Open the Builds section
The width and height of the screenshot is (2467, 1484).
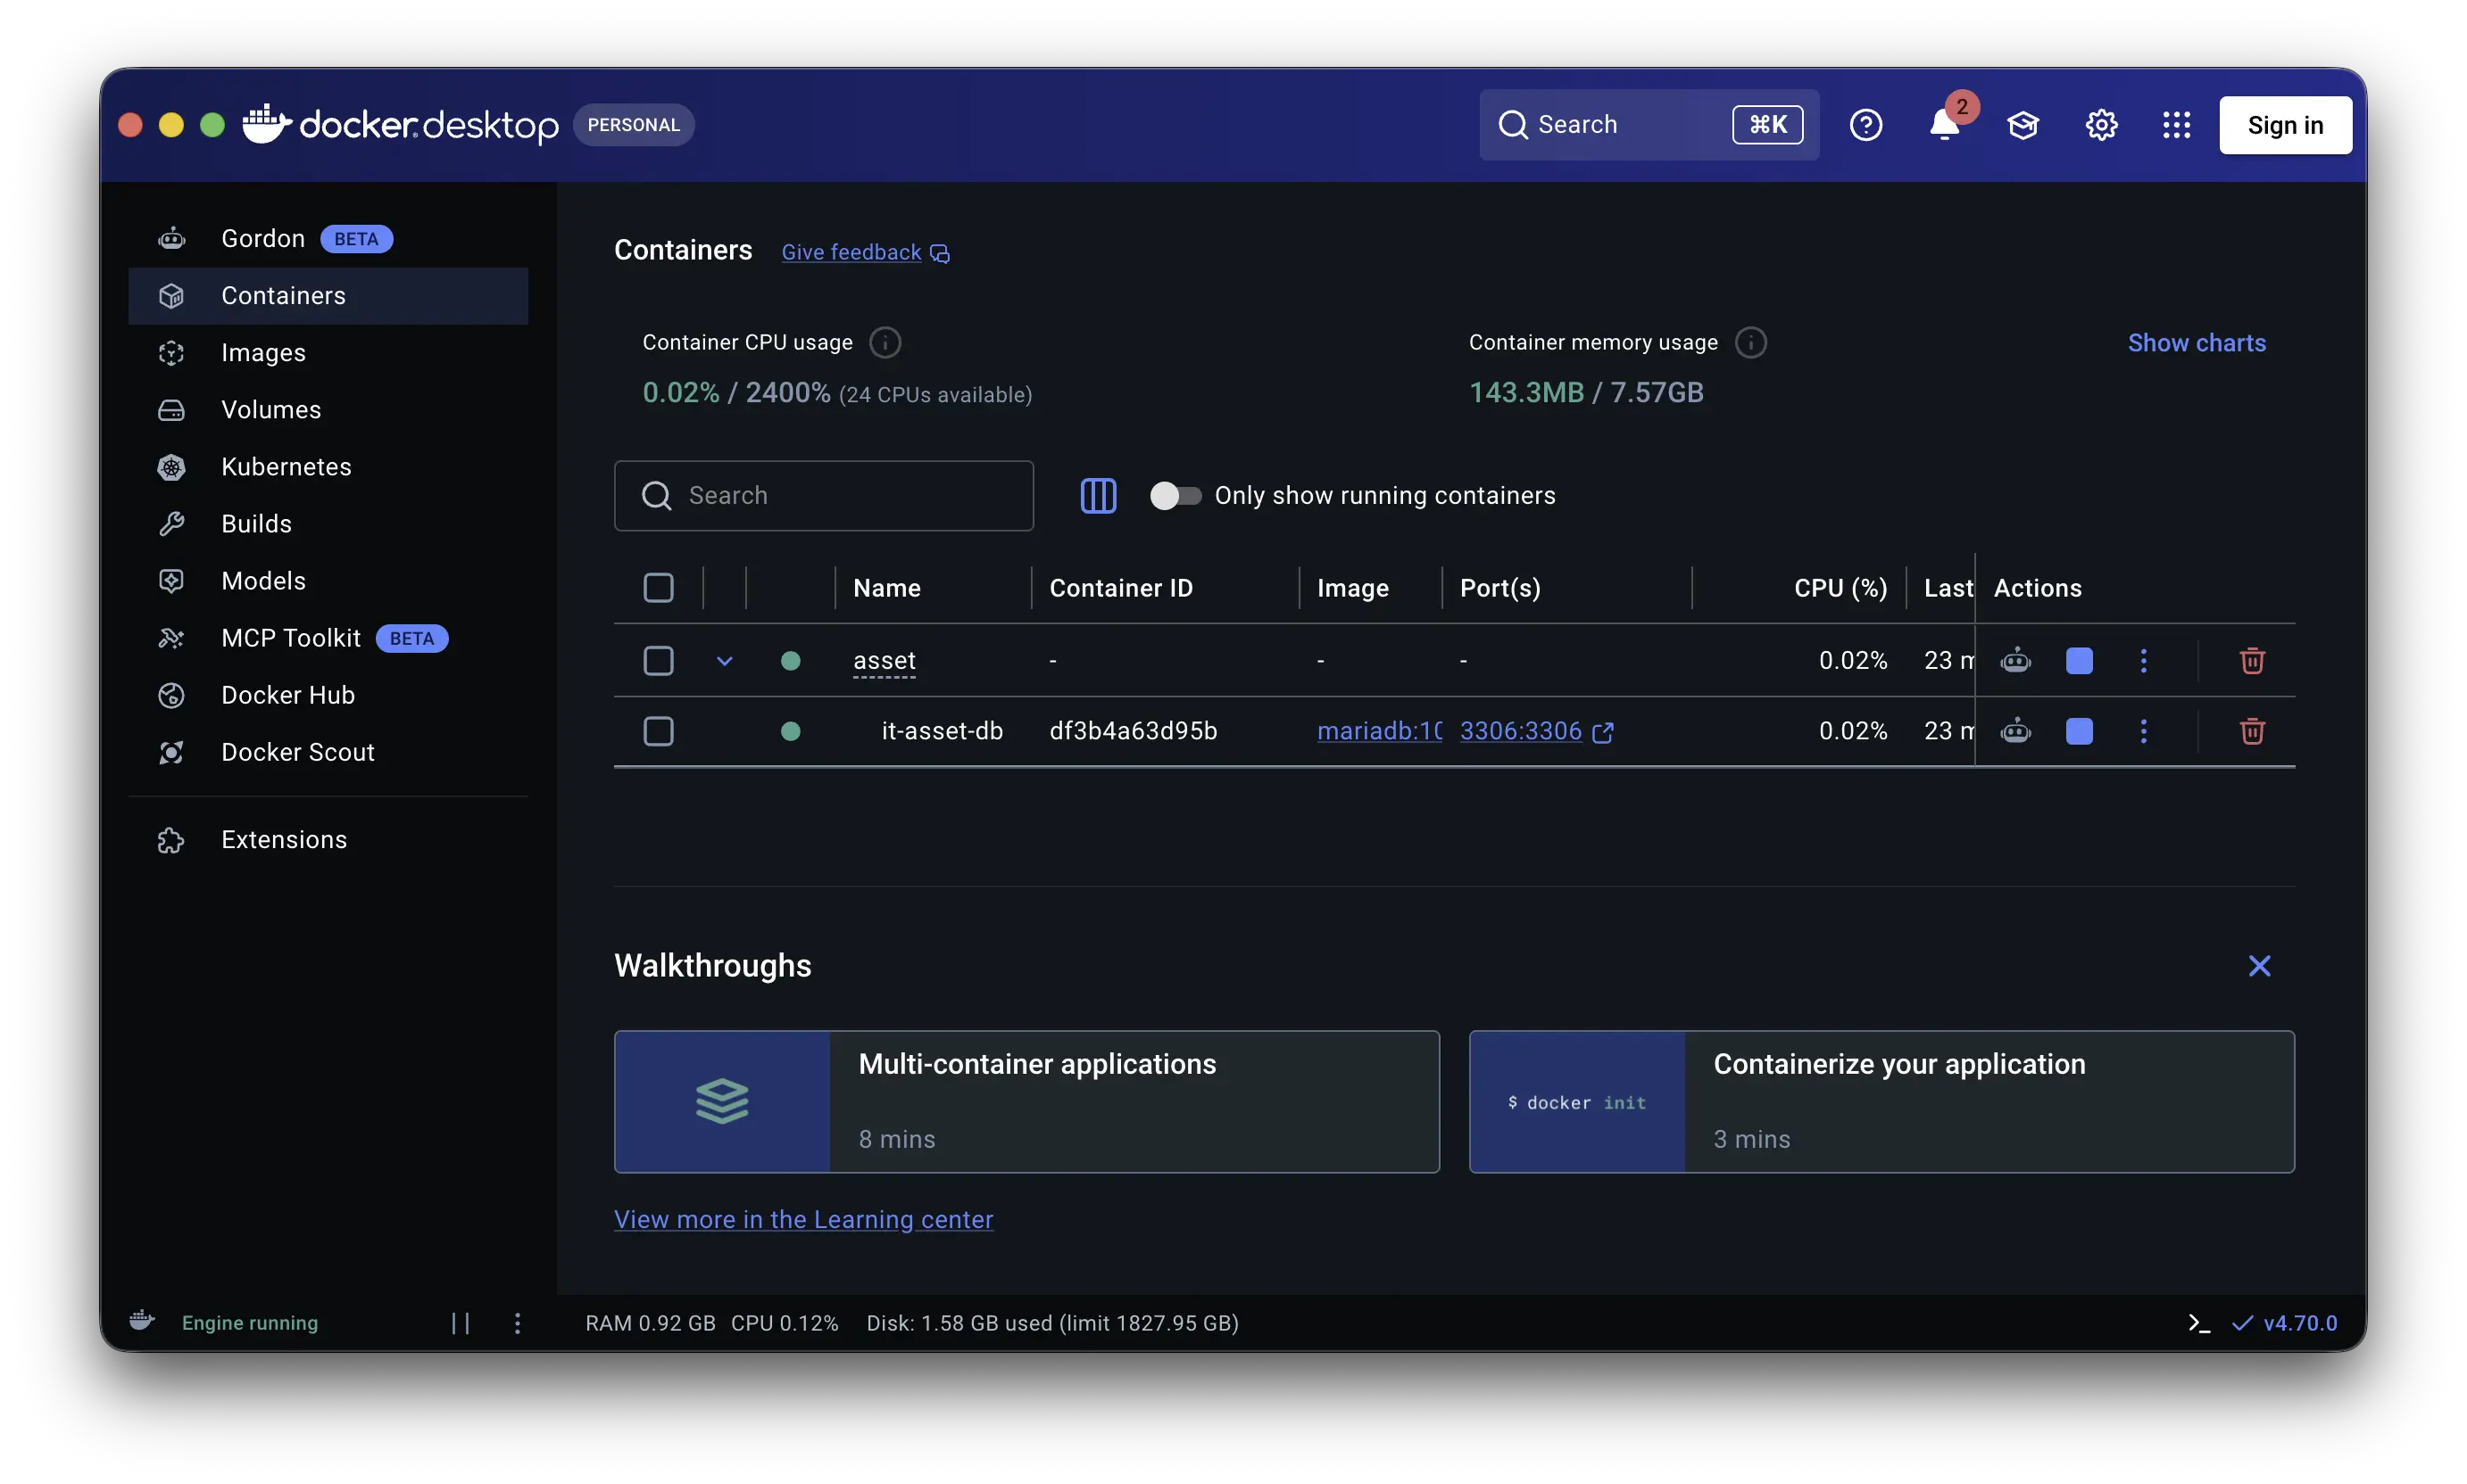point(258,523)
